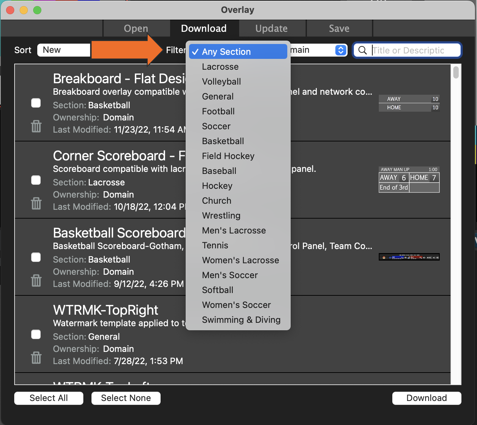Open the Sort dropdown showing New
This screenshot has width=477, height=425.
(63, 50)
